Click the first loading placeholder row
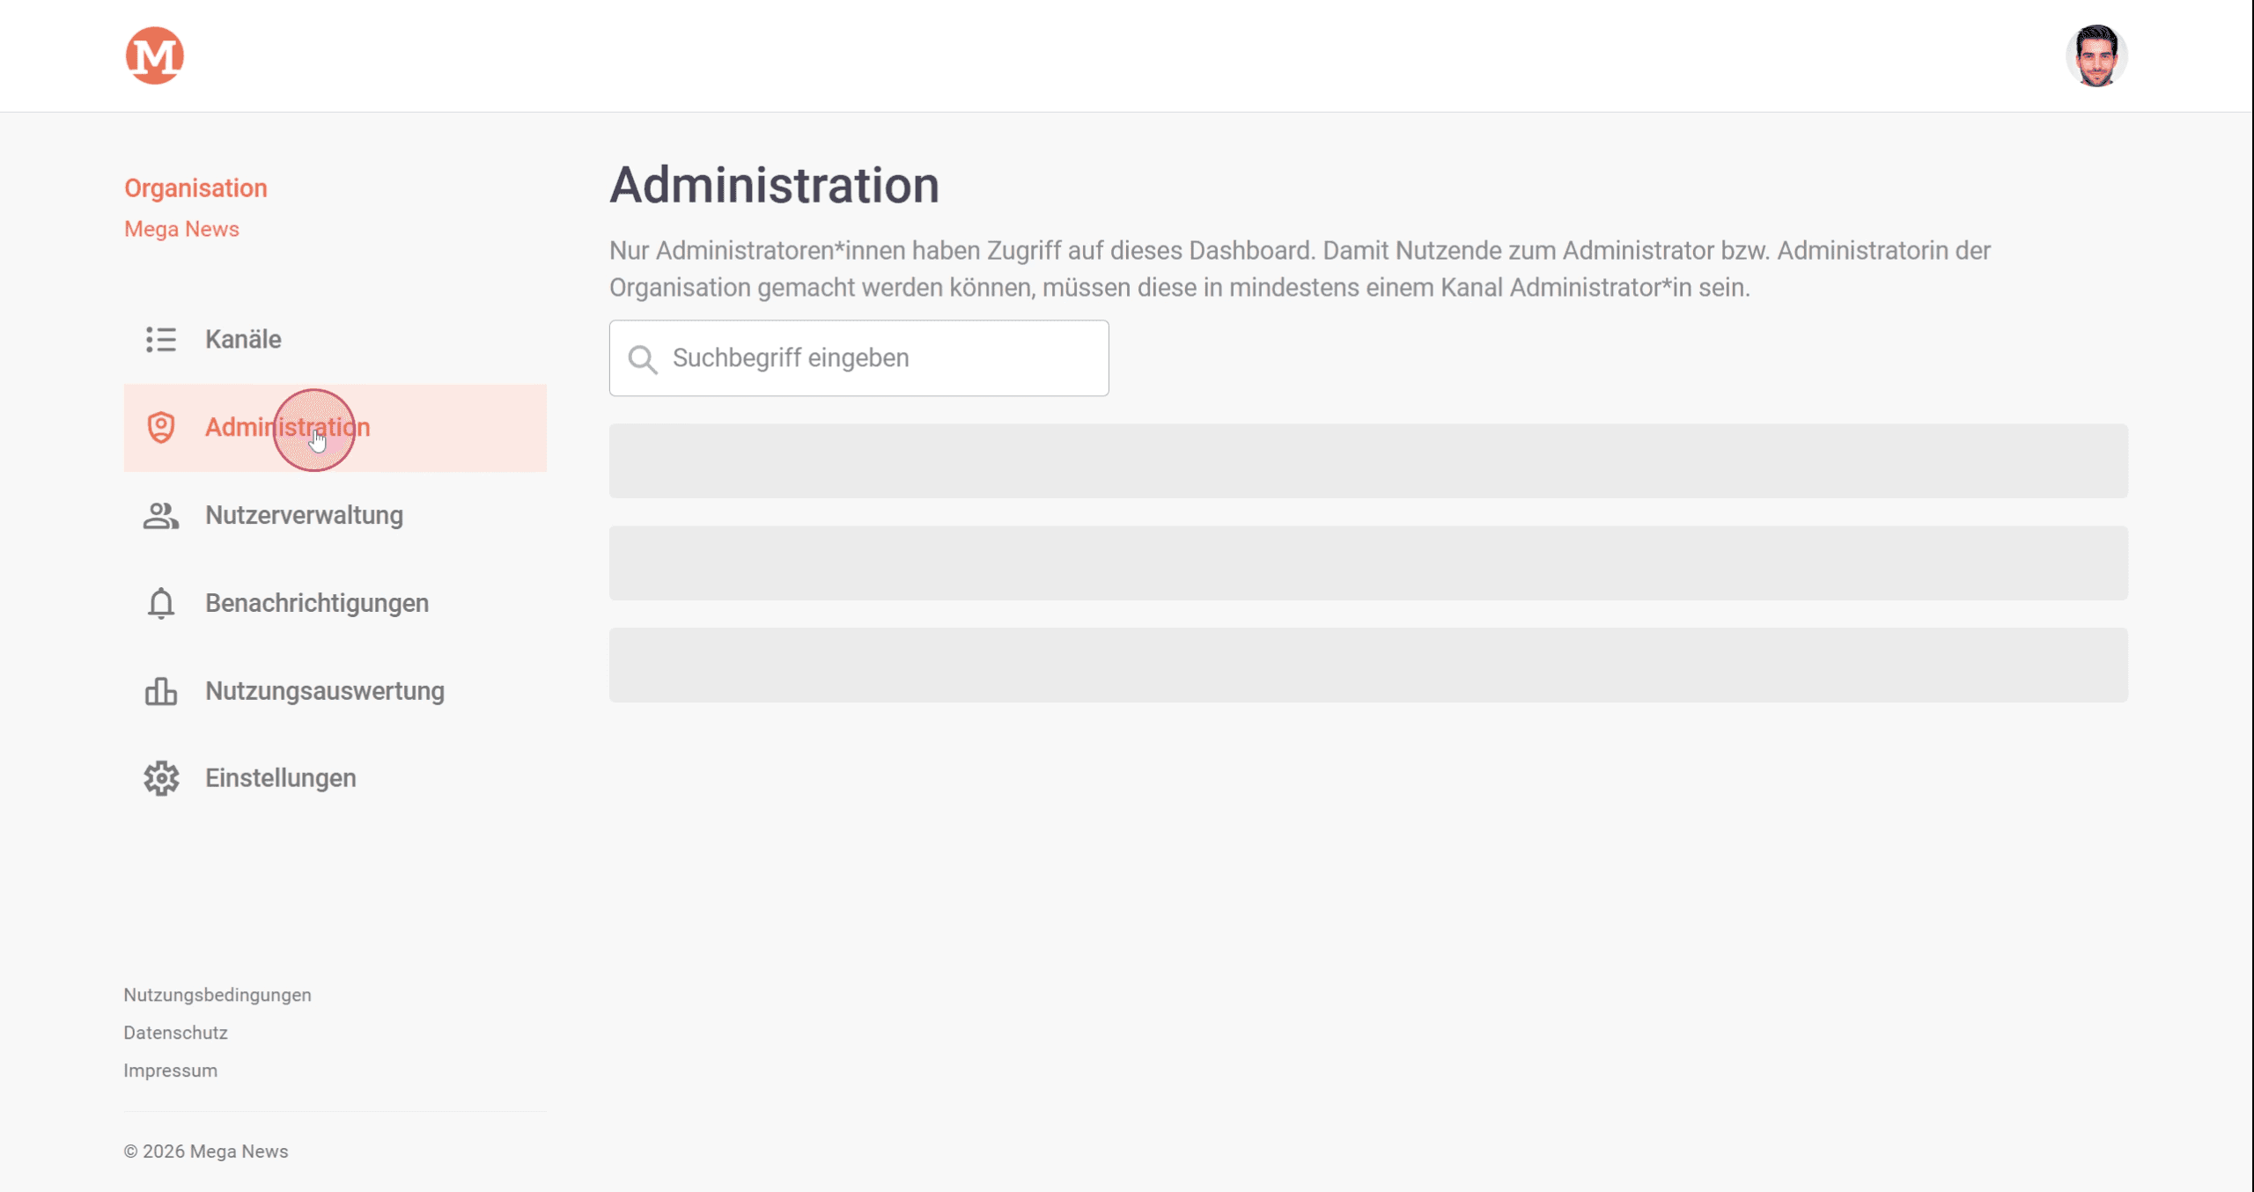 (1368, 461)
